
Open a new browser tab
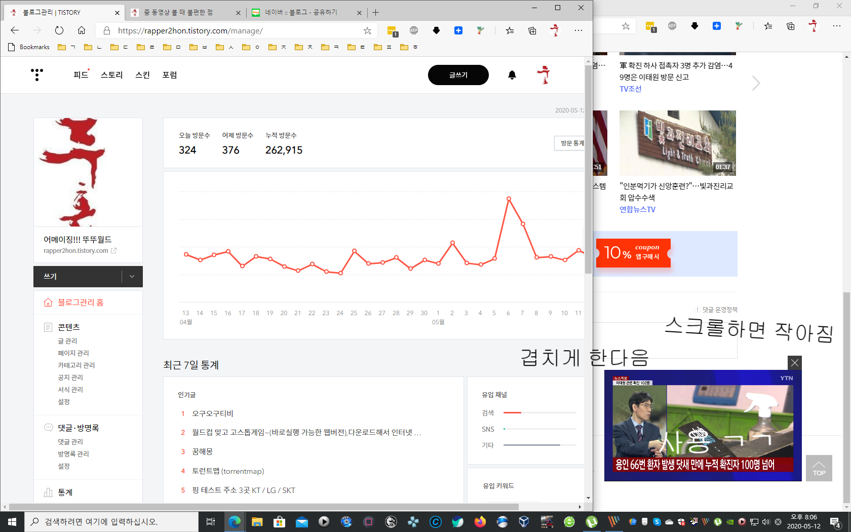click(375, 13)
